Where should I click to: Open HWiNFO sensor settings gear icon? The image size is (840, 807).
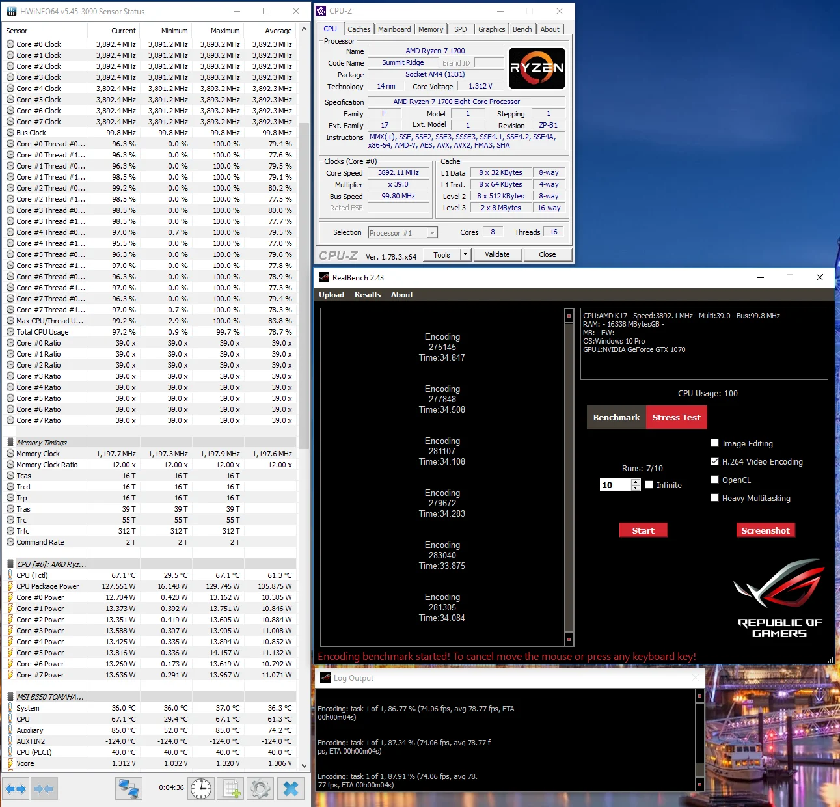click(260, 789)
